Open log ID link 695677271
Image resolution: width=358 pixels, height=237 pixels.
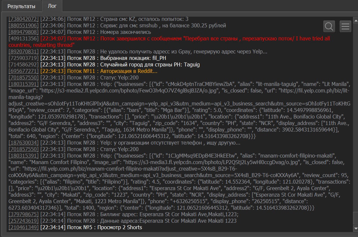(x=24, y=71)
